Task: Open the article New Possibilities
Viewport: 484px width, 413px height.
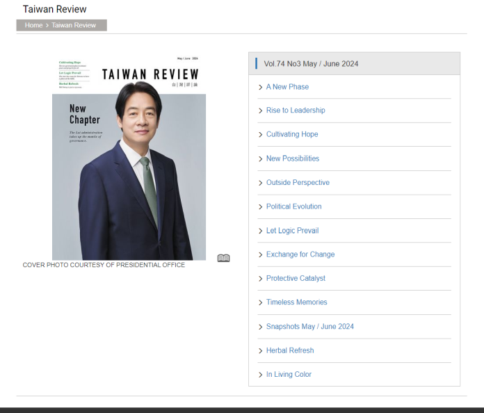Action: point(293,159)
